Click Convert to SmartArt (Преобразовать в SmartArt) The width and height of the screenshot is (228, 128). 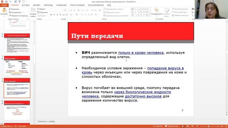[x=116, y=16]
